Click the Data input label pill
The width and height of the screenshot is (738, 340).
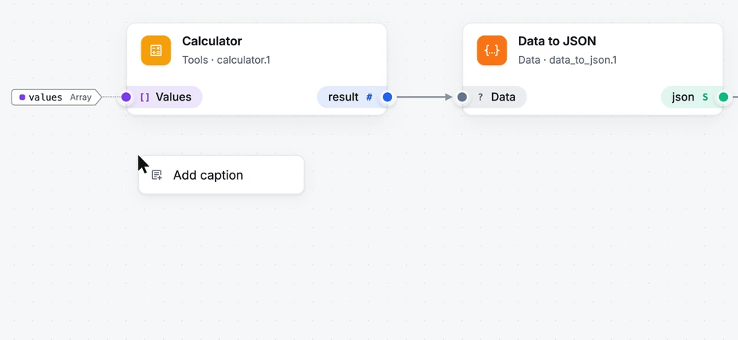(x=494, y=97)
